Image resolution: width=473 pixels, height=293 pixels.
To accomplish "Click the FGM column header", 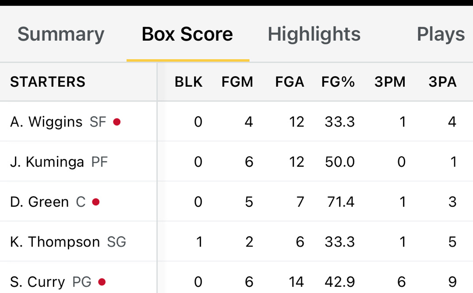I will click(x=237, y=82).
